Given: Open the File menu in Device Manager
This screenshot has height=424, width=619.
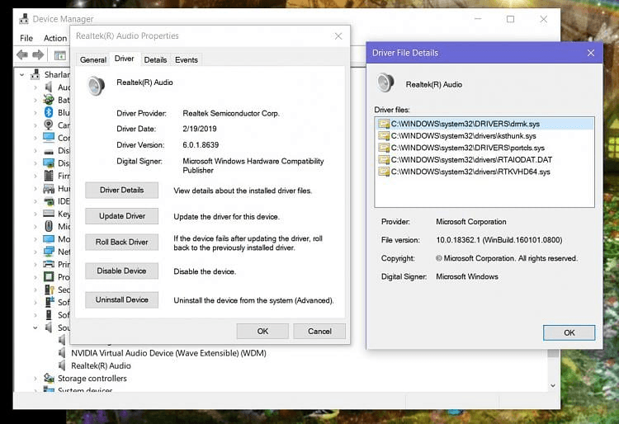Looking at the screenshot, I should (x=26, y=38).
